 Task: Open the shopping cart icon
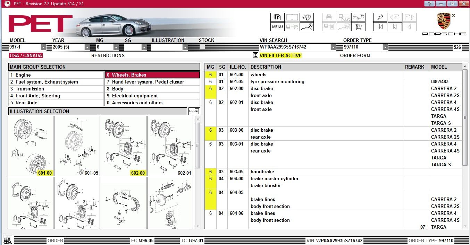click(358, 27)
